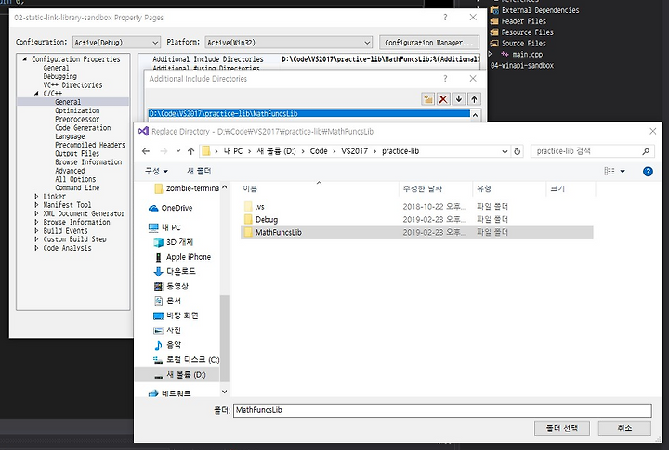The height and width of the screenshot is (450, 669).
Task: Delete selected include directory with red X
Action: [443, 99]
